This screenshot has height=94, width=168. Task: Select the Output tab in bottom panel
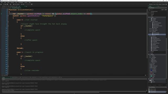(x=6, y=77)
